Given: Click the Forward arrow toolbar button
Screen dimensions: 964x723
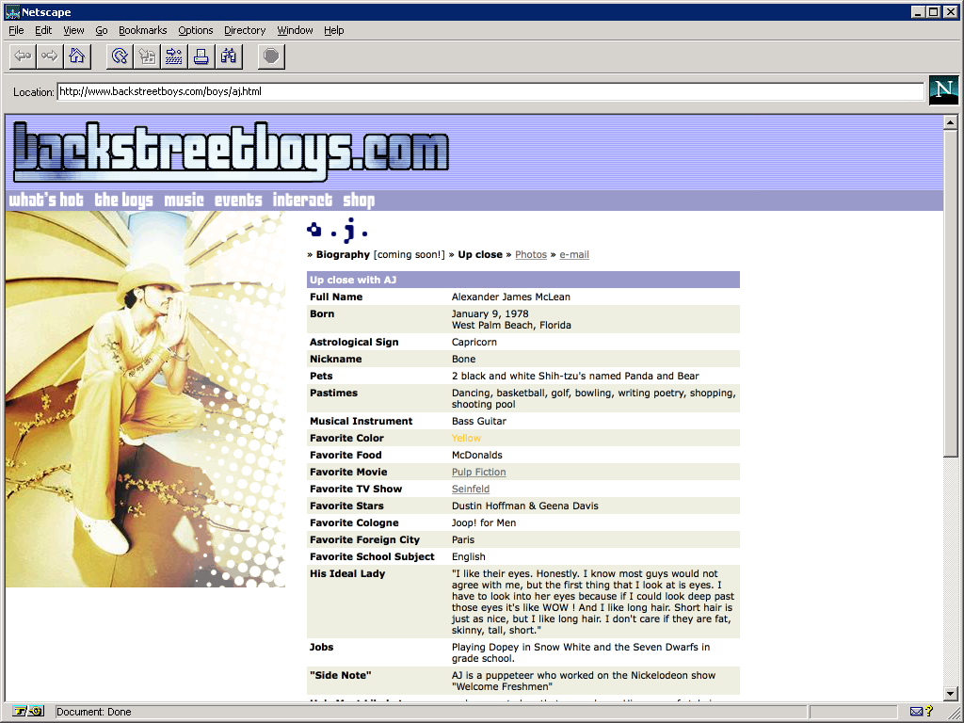Looking at the screenshot, I should 50,56.
